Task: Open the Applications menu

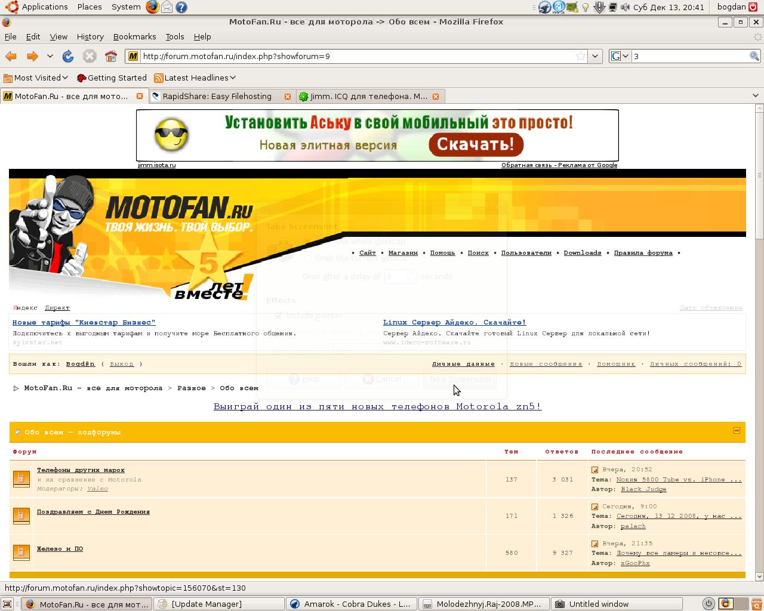Action: (x=38, y=7)
